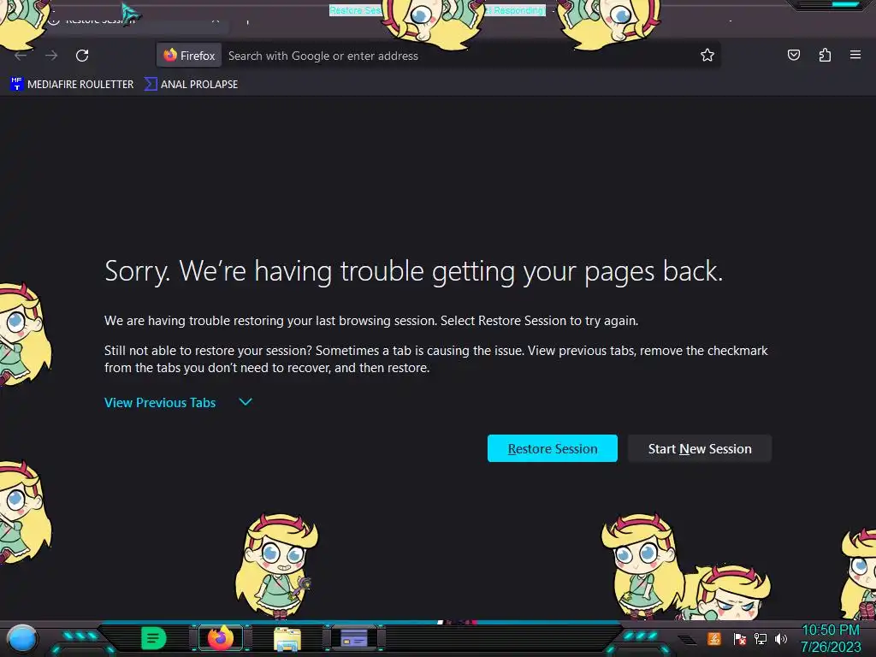Open the ANAL PROLAPSE bookmark
Viewport: 876px width, 657px height.
tap(191, 85)
